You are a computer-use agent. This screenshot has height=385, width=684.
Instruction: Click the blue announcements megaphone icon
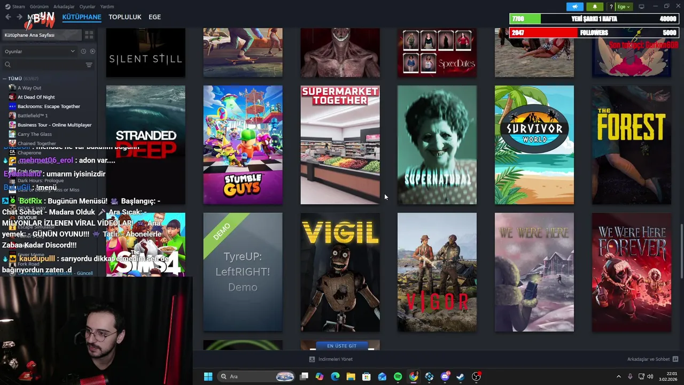[x=574, y=7]
